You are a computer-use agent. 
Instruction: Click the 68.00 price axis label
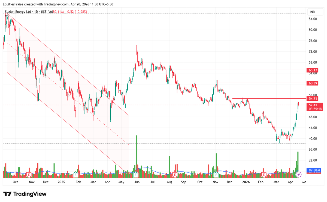pos(313,62)
